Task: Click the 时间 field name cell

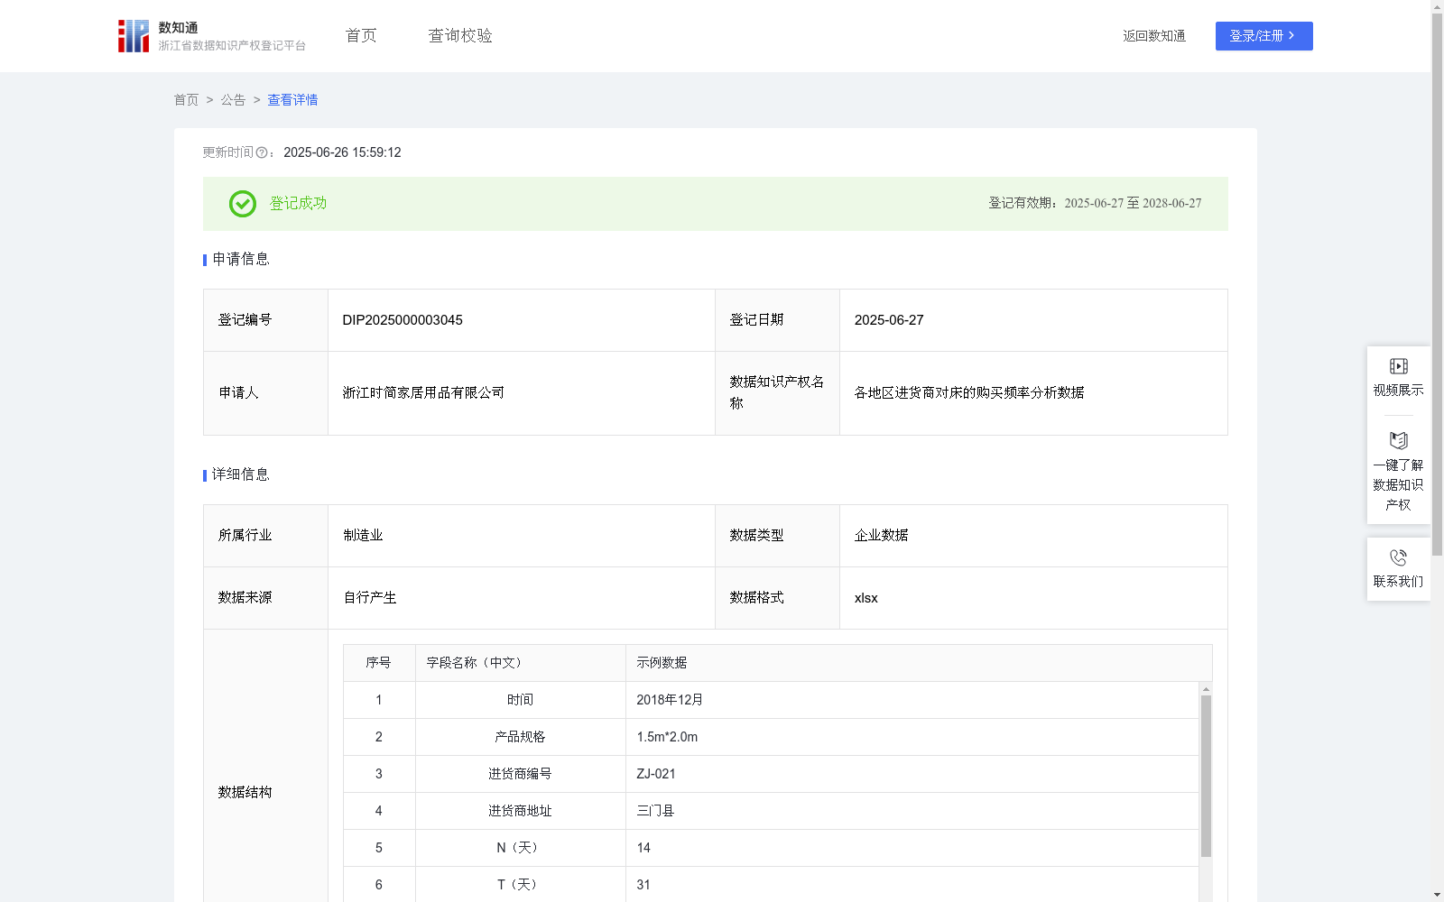Action: pos(520,700)
